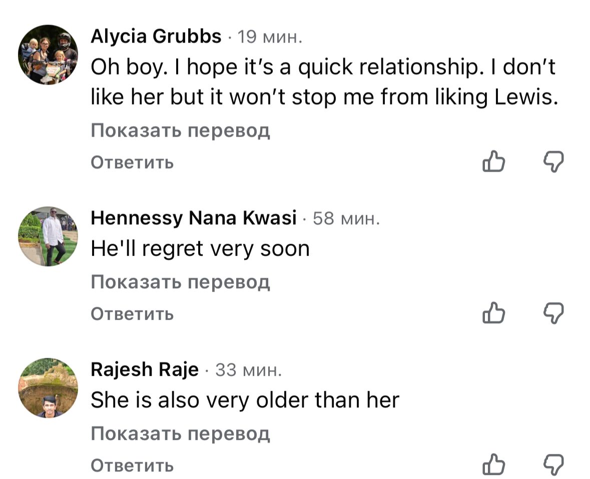The height and width of the screenshot is (479, 590).
Task: Open the Hennessy Nana Kwasi name link
Action: 194,218
